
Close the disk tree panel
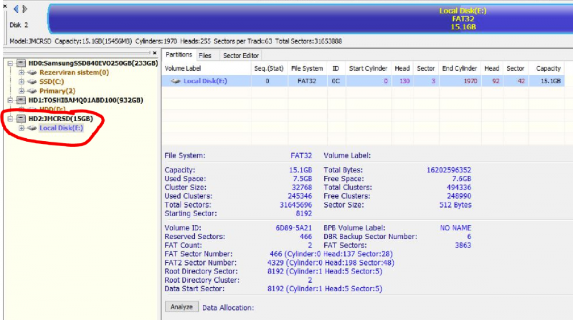155,53
